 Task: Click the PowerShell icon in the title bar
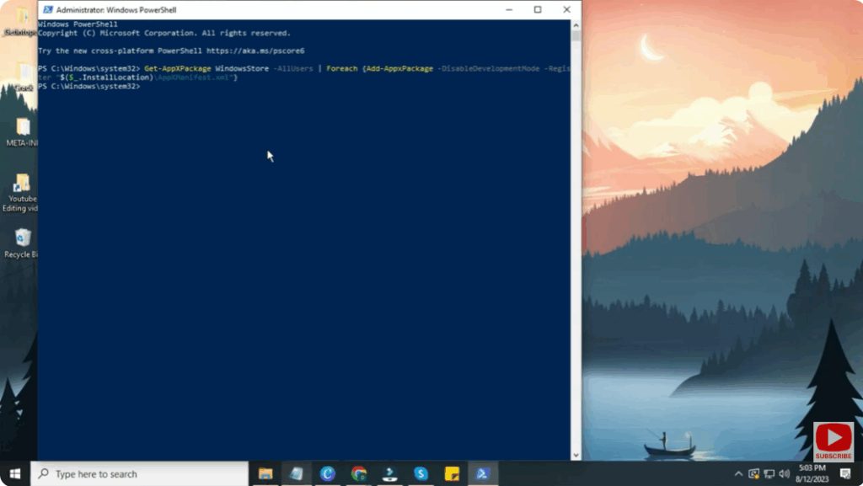pyautogui.click(x=47, y=9)
